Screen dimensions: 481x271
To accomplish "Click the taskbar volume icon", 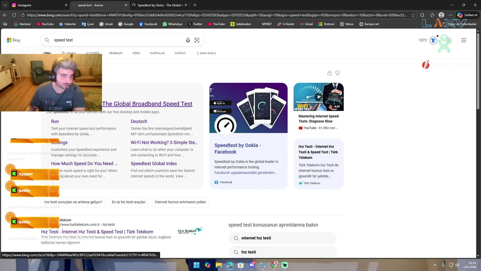I will (457, 265).
